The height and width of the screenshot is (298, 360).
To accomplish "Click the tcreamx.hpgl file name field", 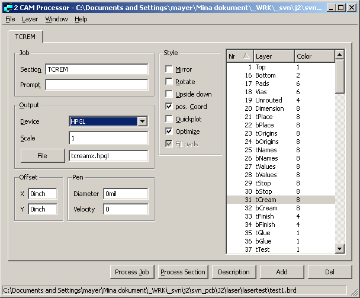I will pyautogui.click(x=108, y=156).
